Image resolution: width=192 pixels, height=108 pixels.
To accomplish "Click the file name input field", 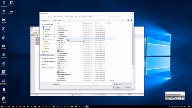I will point(86,84).
